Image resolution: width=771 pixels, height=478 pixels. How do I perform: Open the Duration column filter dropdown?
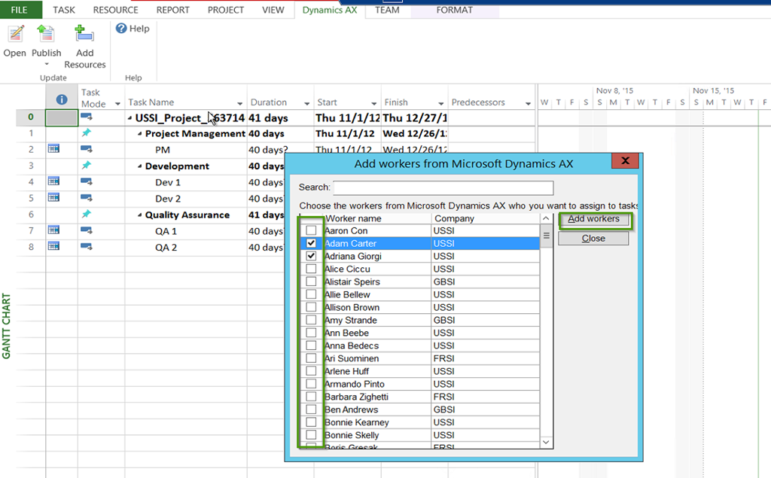(x=306, y=103)
